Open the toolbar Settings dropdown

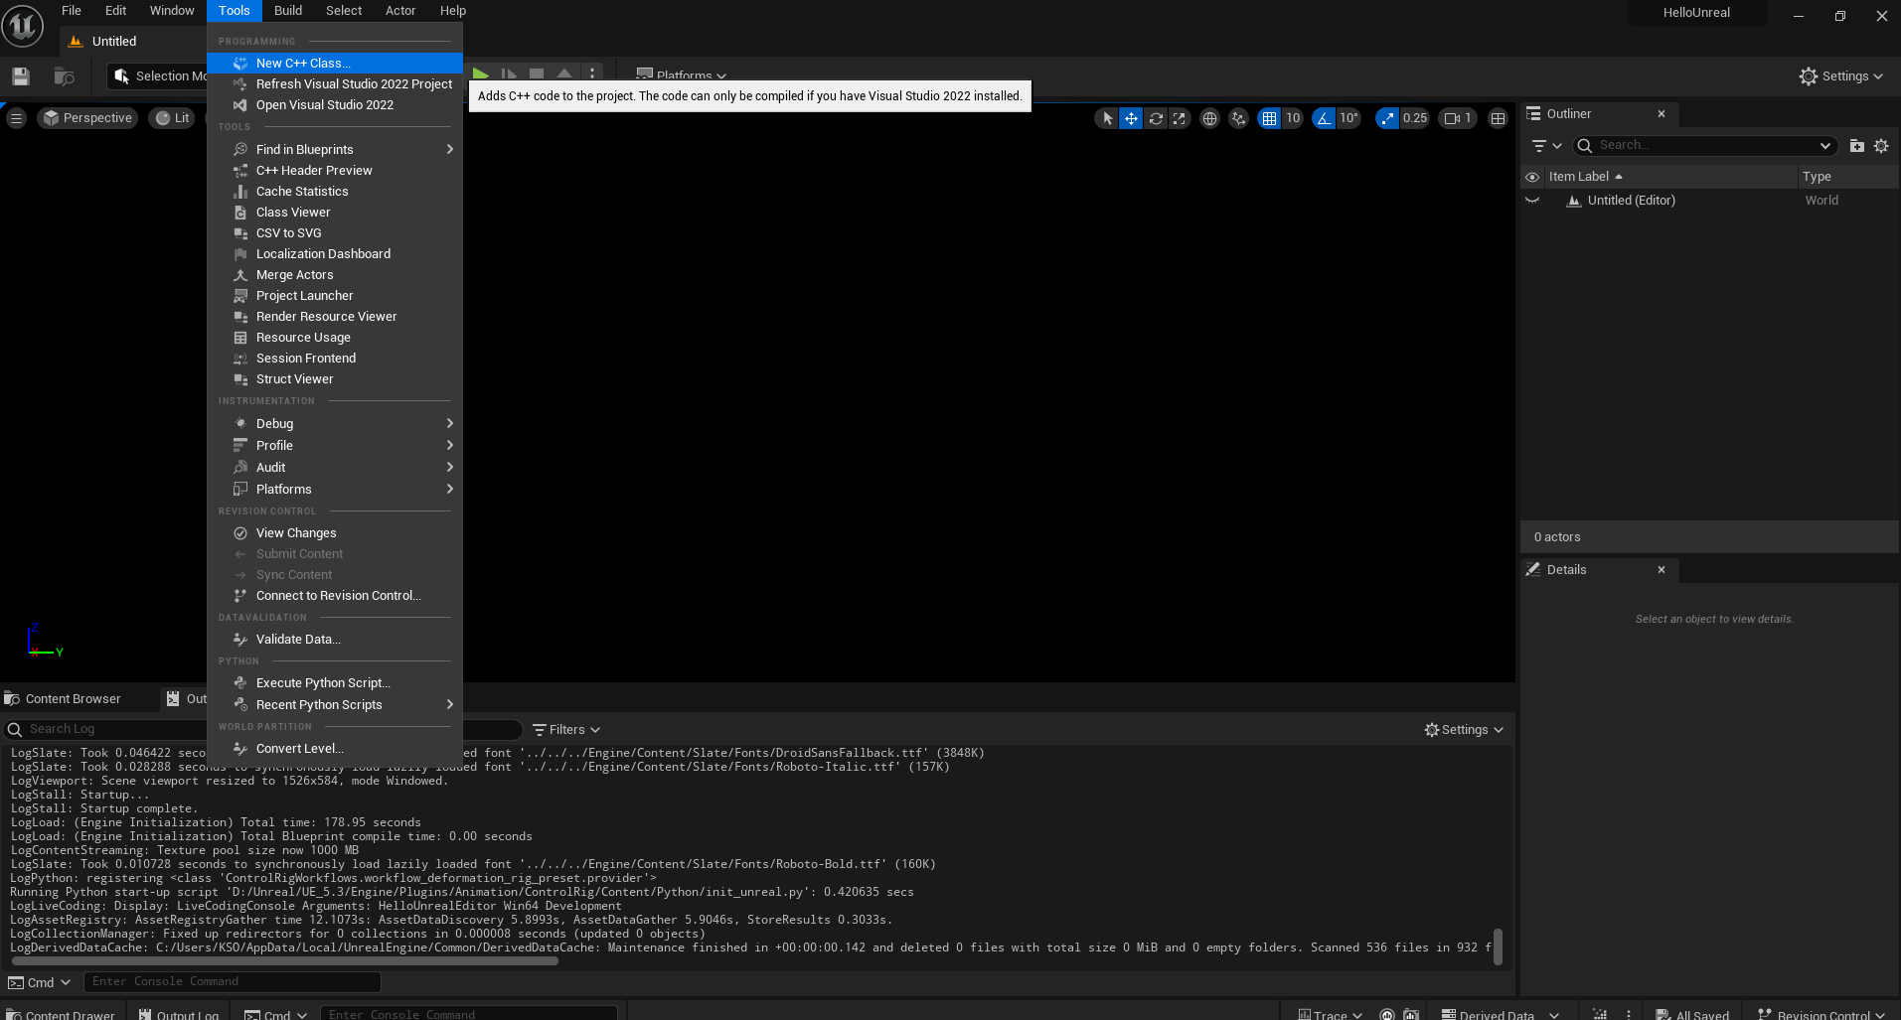[1841, 76]
